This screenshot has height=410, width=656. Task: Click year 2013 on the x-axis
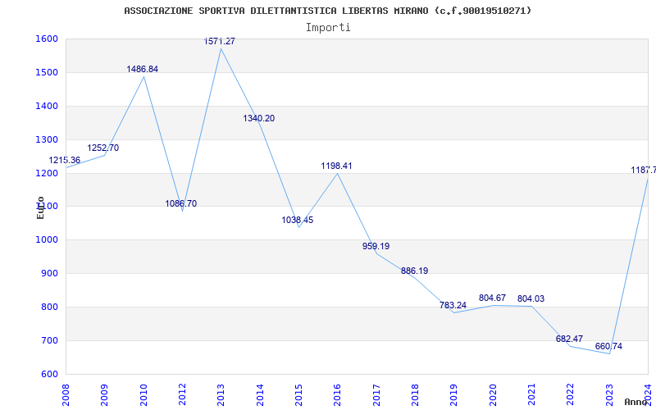pyautogui.click(x=221, y=395)
